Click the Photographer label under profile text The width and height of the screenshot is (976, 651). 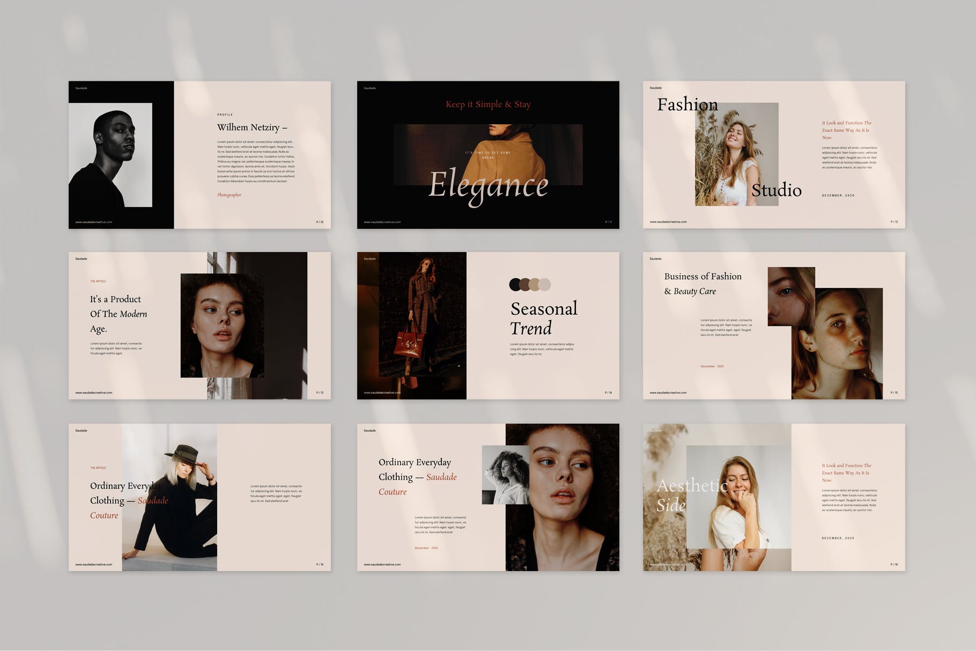click(x=229, y=195)
